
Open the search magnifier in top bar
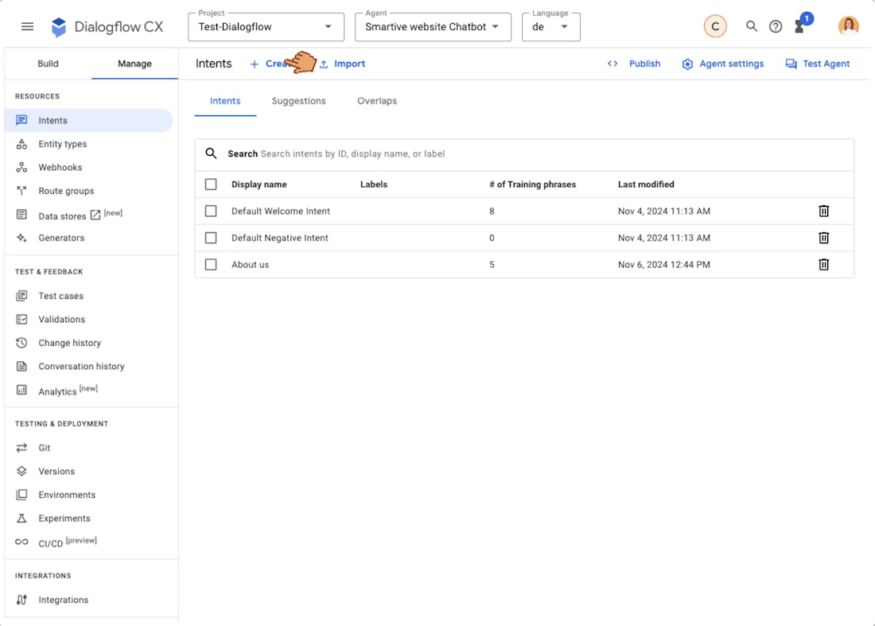752,26
